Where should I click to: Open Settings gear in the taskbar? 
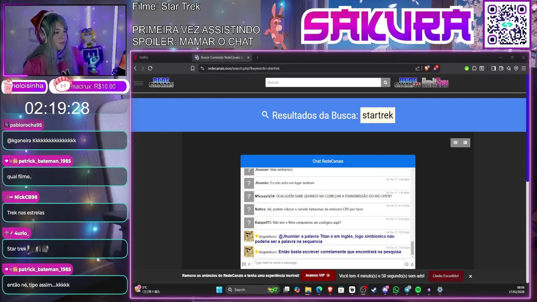(440, 290)
